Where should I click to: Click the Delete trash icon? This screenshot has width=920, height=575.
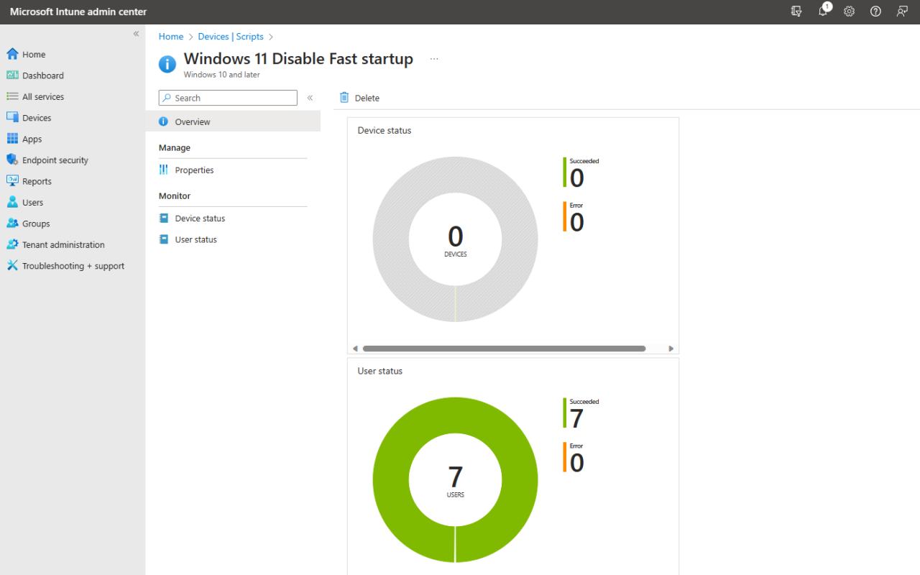[344, 98]
